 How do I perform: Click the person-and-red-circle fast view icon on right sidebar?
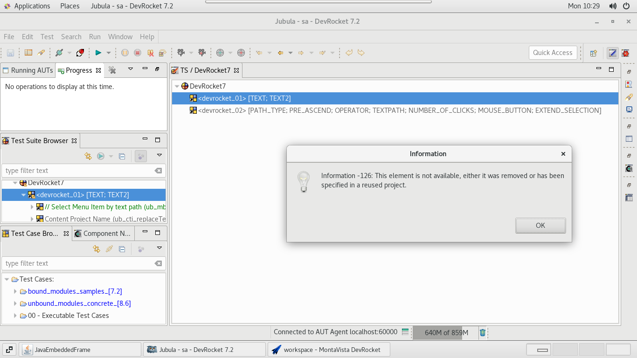[629, 84]
